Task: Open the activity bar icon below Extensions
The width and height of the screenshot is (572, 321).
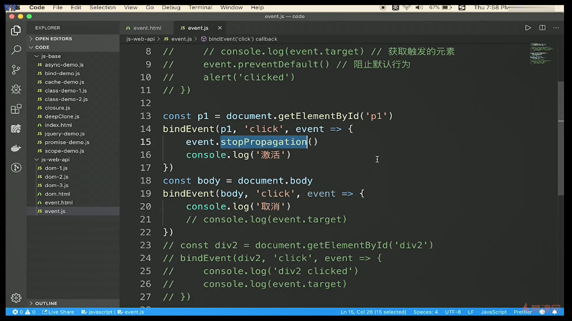Action: [16, 128]
